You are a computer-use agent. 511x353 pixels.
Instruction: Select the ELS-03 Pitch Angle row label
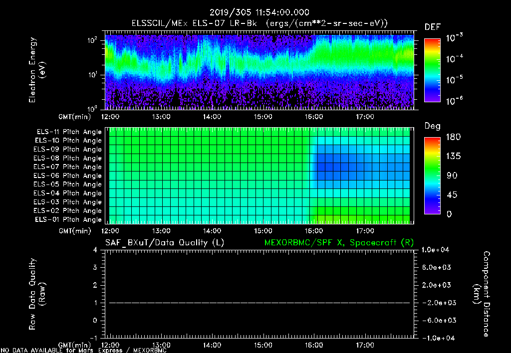tap(68, 202)
